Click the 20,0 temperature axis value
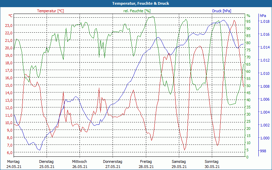The width and height of the screenshot is (272, 170). tap(9, 48)
